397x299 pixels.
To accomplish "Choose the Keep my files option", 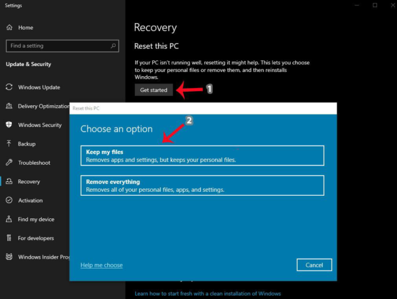I will click(x=202, y=155).
